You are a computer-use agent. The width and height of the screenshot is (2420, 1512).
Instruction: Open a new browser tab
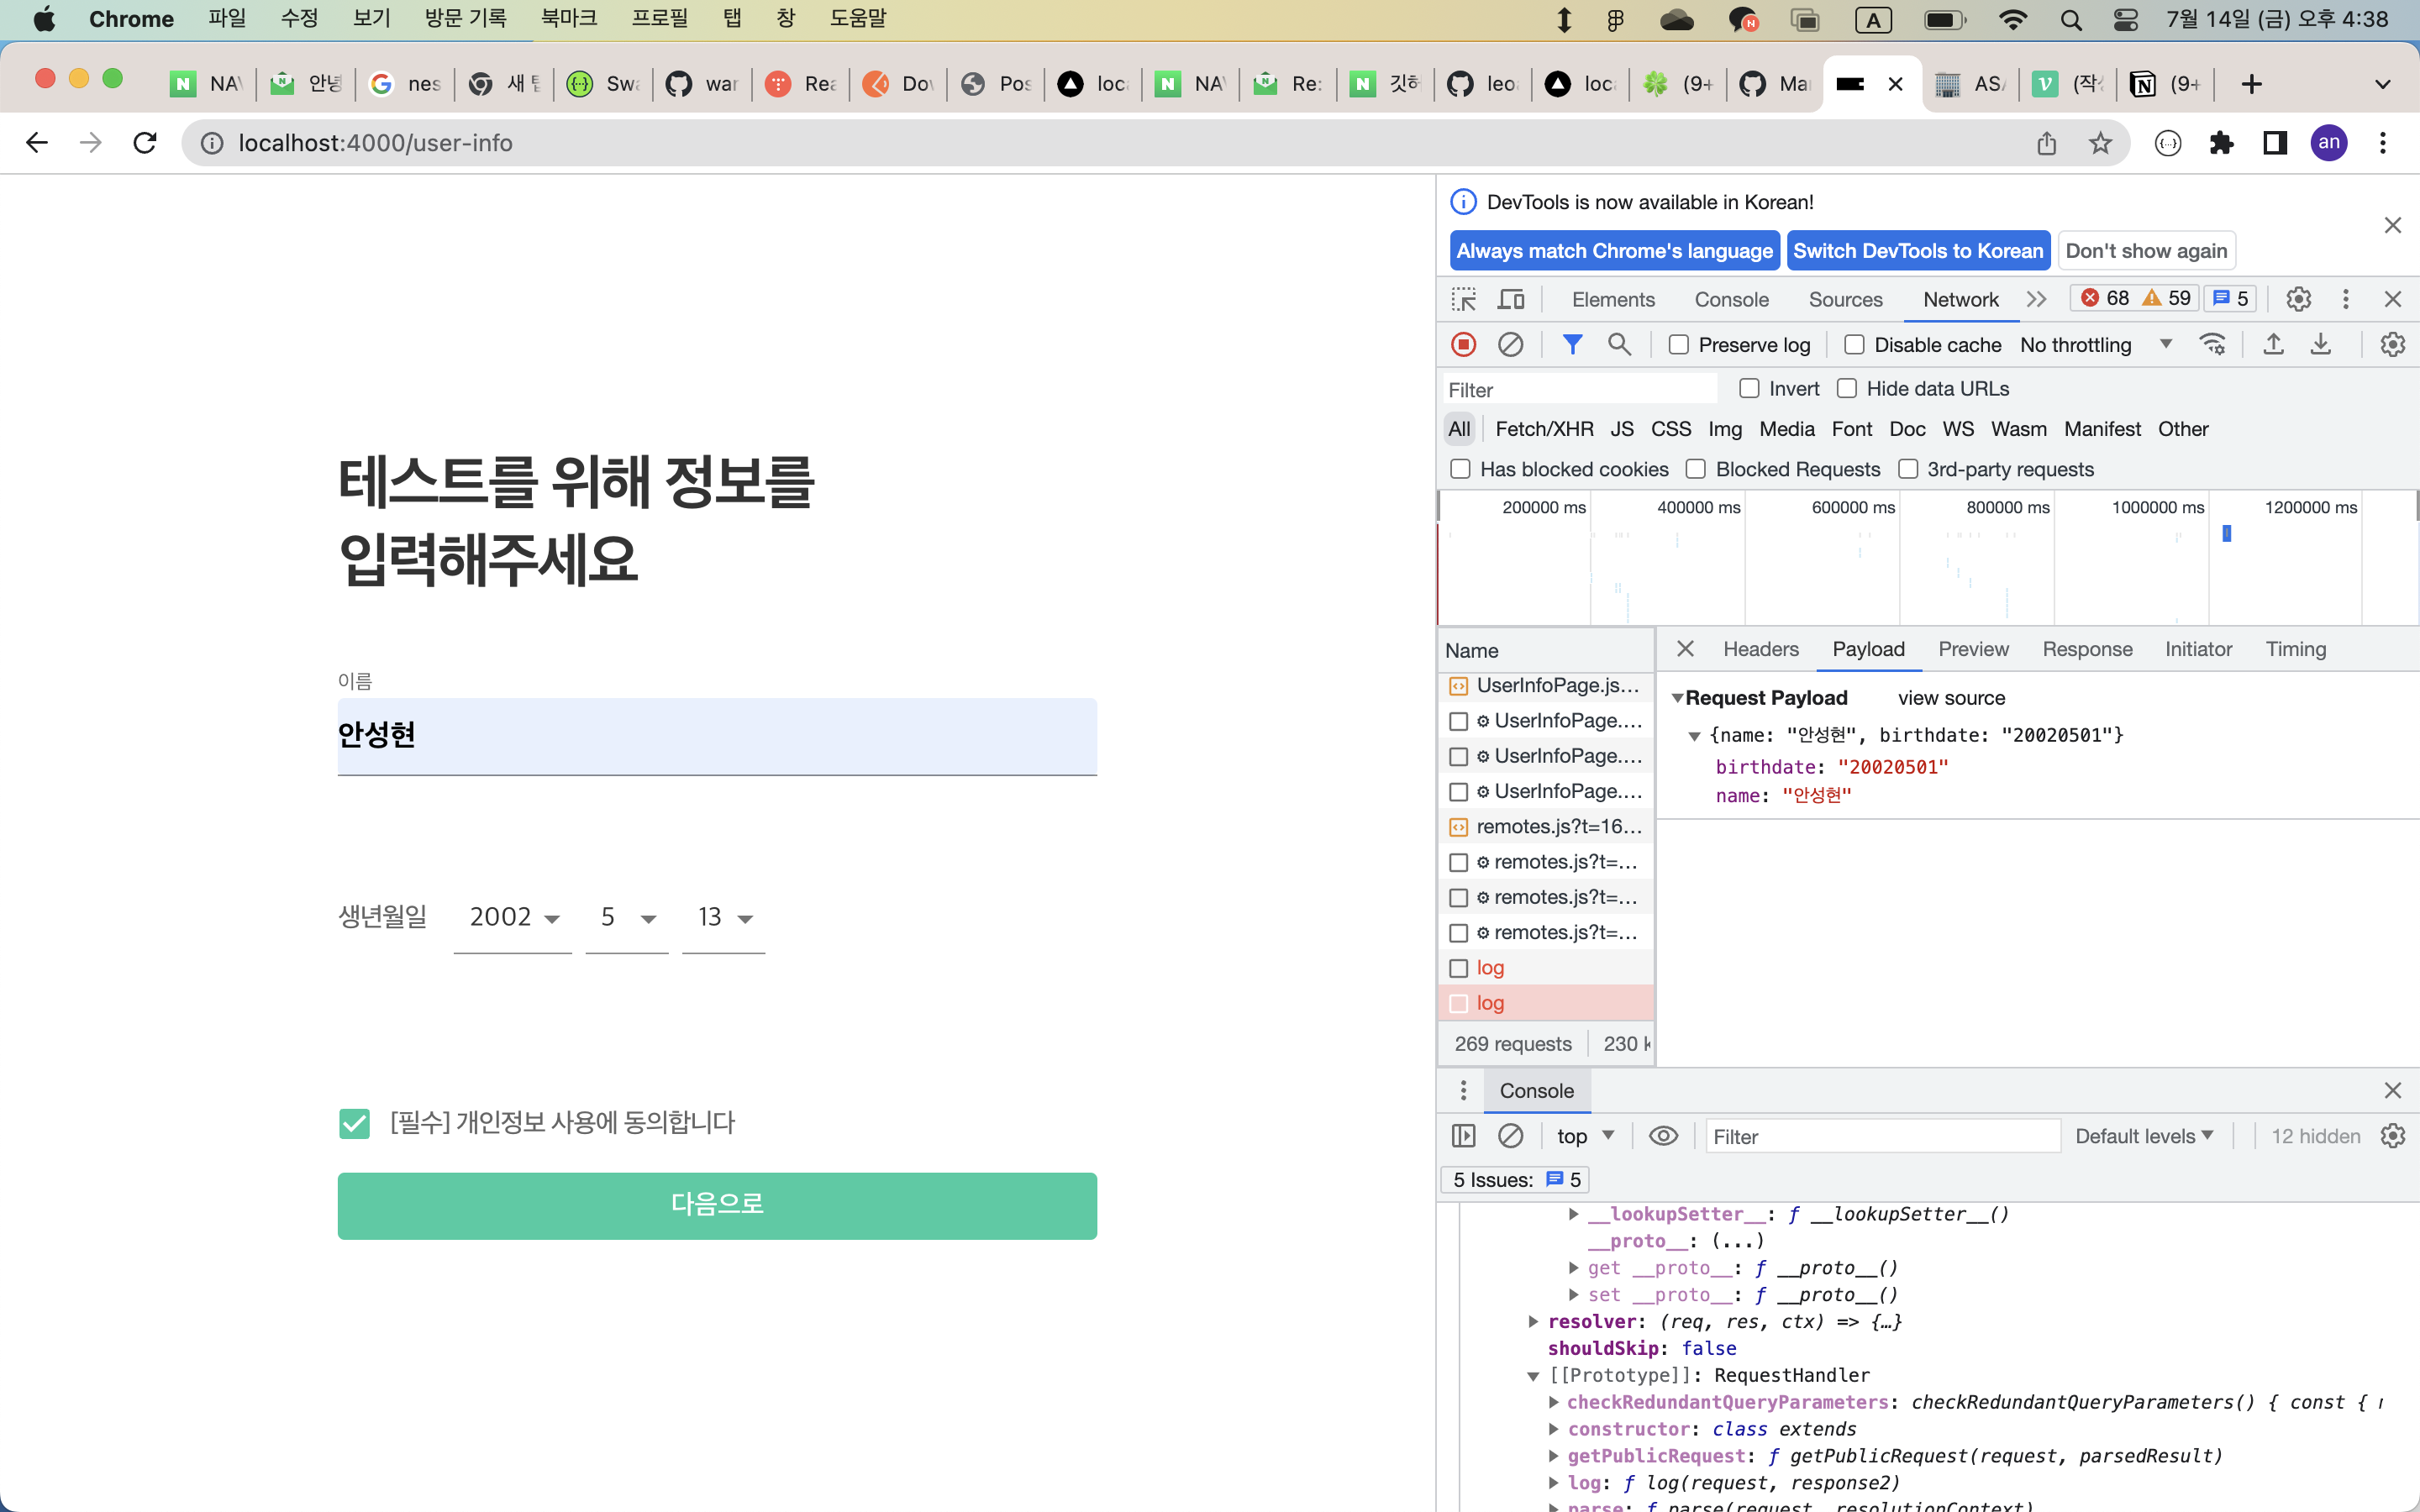coord(2251,84)
